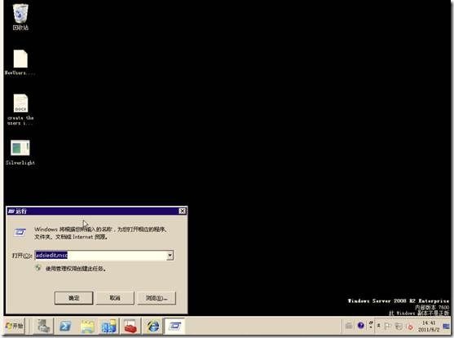Viewport: 454px width, 338px height.
Task: Select the NewUsers file on desktop
Action: pos(20,63)
